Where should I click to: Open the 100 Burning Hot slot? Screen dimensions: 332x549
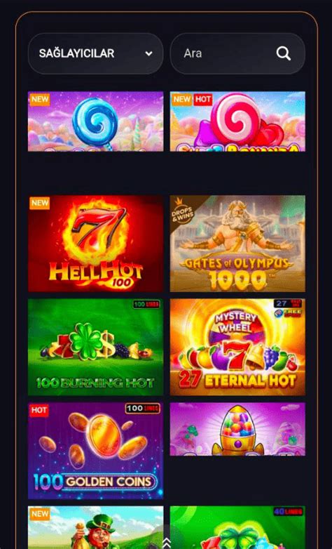pos(95,347)
